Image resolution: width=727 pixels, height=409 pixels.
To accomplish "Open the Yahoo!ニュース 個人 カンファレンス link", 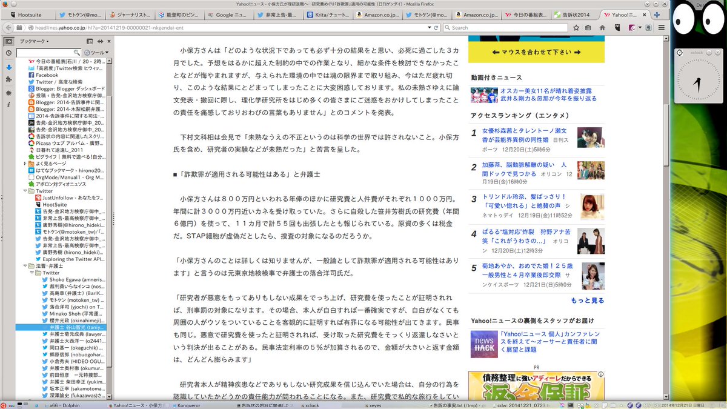I will [551, 342].
